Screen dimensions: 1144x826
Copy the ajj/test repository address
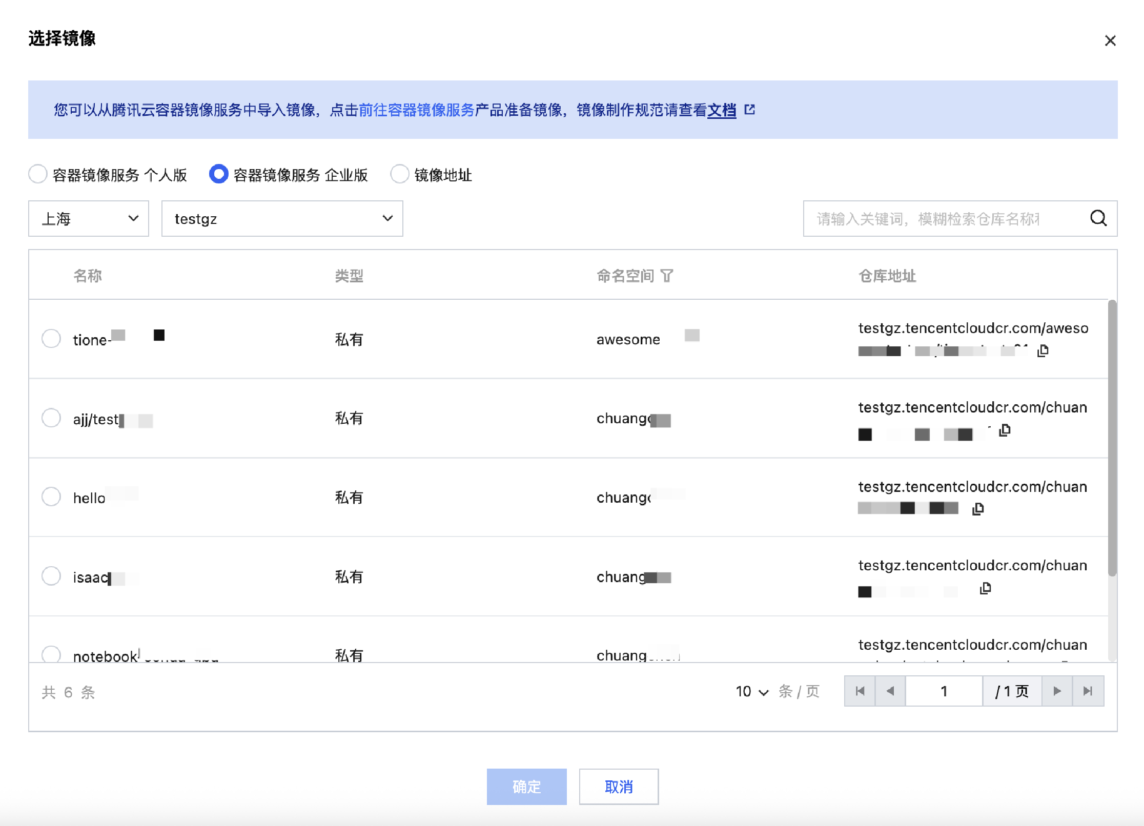(x=1005, y=430)
